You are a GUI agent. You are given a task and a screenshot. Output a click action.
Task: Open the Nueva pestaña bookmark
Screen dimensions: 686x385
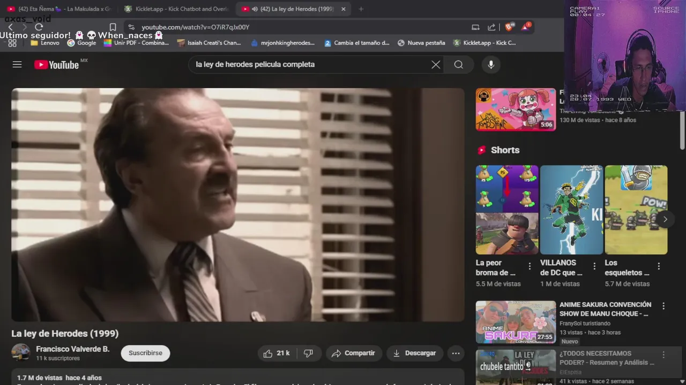point(421,43)
